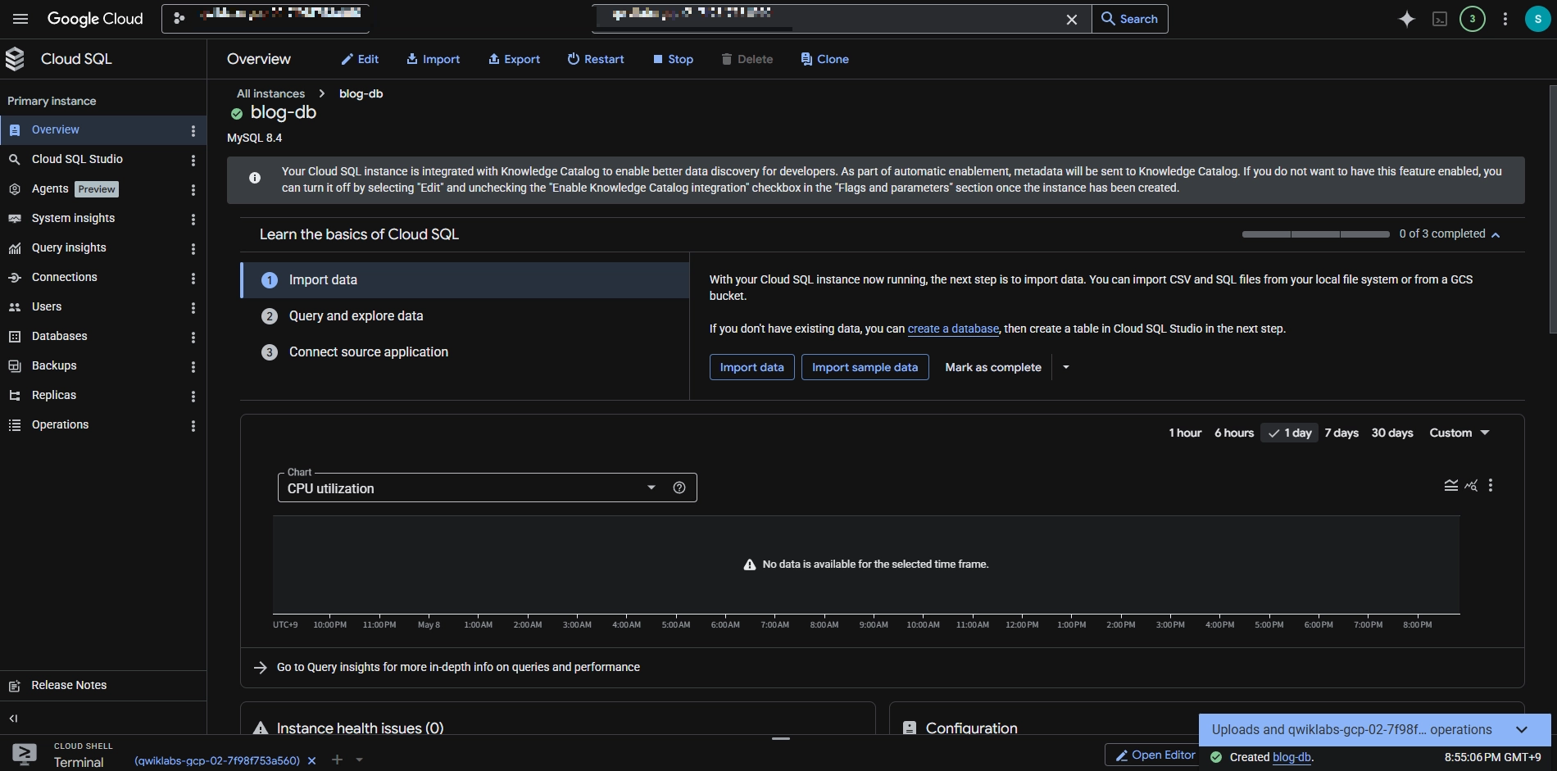Expand Uploads and operations notification panel
1557x771 pixels.
point(1522,730)
